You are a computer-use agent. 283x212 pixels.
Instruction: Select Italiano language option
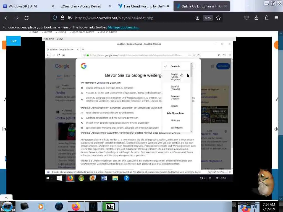tap(176, 106)
